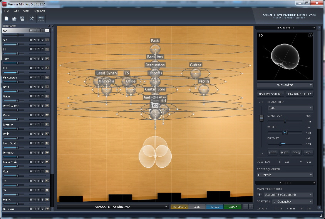Select the Percussion label on the stage
The width and height of the screenshot is (325, 219).
tap(155, 65)
